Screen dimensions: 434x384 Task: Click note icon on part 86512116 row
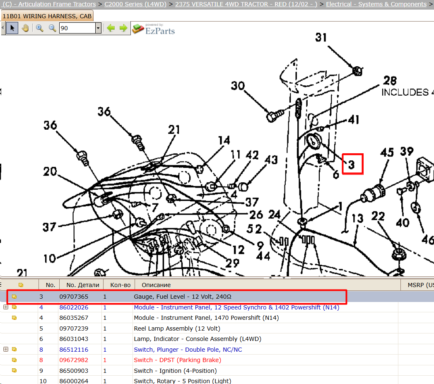point(14,349)
